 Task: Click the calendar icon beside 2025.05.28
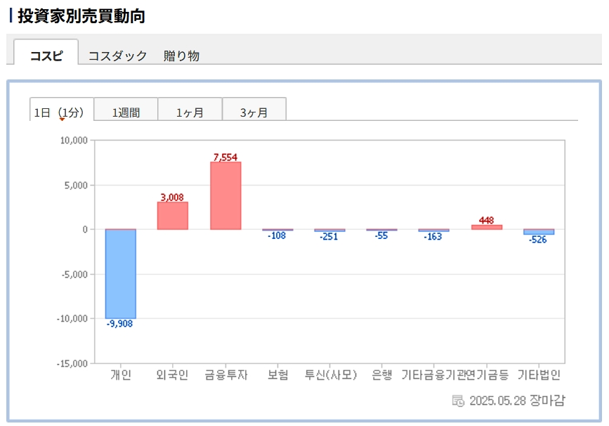[458, 401]
